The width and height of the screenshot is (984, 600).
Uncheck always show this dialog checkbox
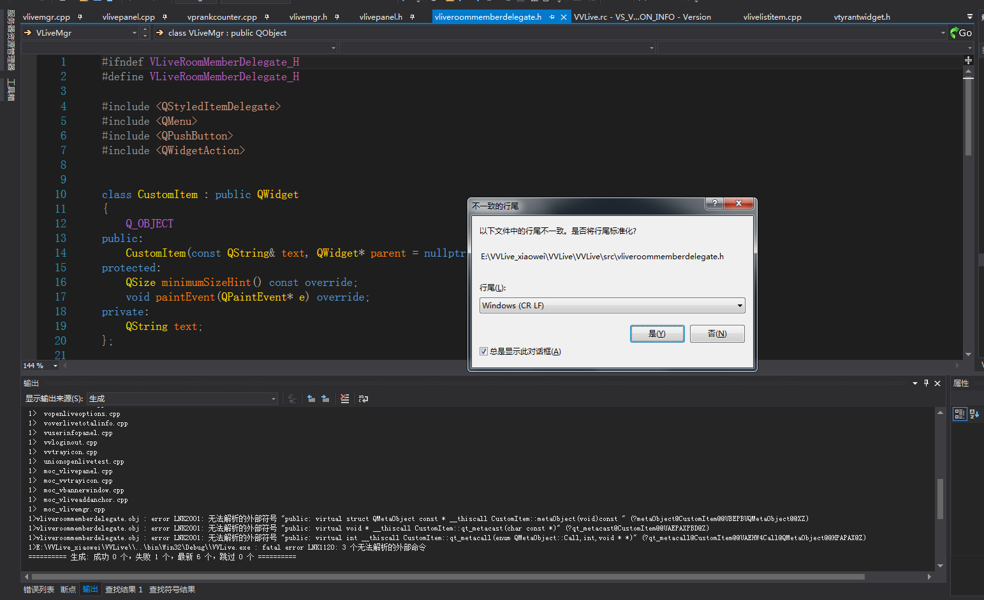pyautogui.click(x=483, y=352)
